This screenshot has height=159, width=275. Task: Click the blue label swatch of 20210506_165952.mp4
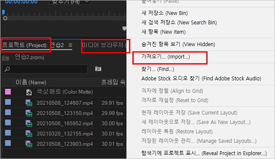pyautogui.click(x=8, y=123)
